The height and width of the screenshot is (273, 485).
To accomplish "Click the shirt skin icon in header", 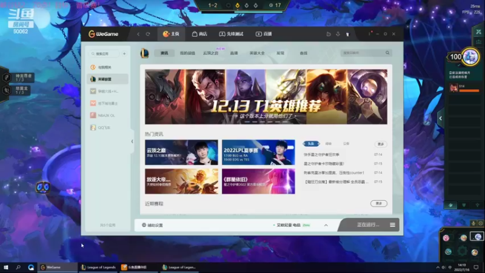I will pyautogui.click(x=347, y=35).
